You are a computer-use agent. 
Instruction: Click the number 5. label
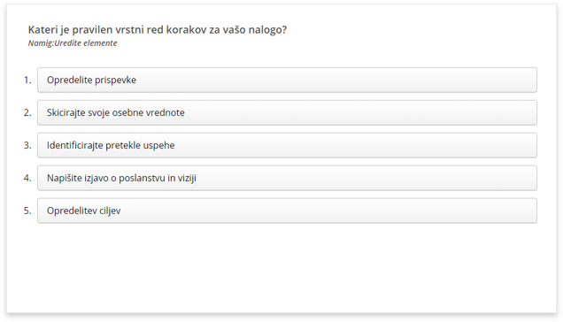(27, 211)
